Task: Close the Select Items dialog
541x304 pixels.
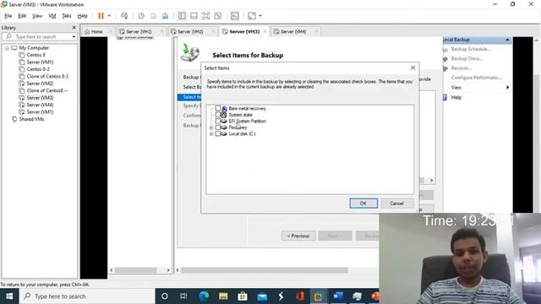Action: (x=413, y=68)
